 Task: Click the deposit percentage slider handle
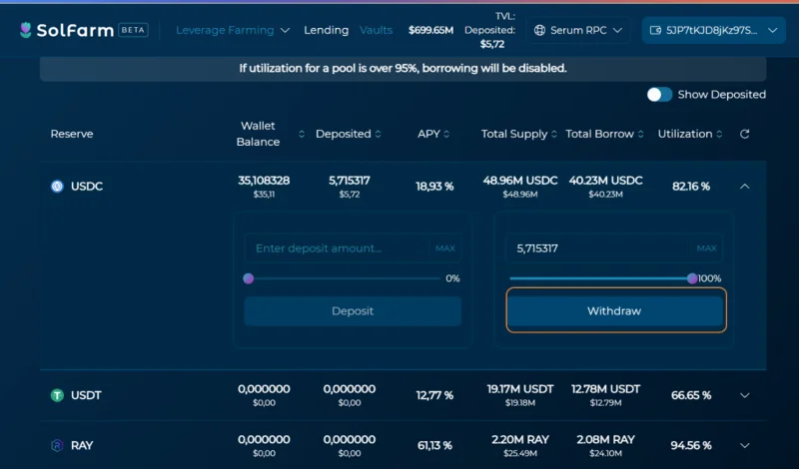(x=248, y=278)
